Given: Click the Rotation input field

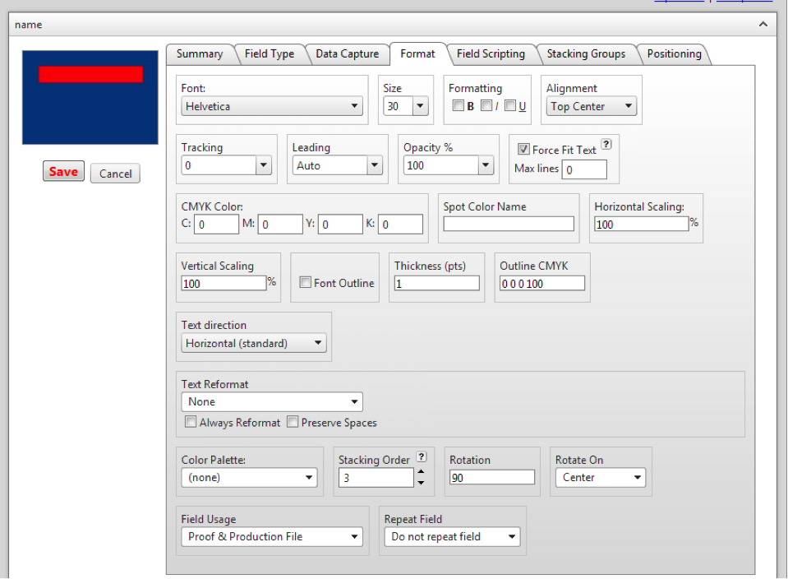Looking at the screenshot, I should click(492, 477).
